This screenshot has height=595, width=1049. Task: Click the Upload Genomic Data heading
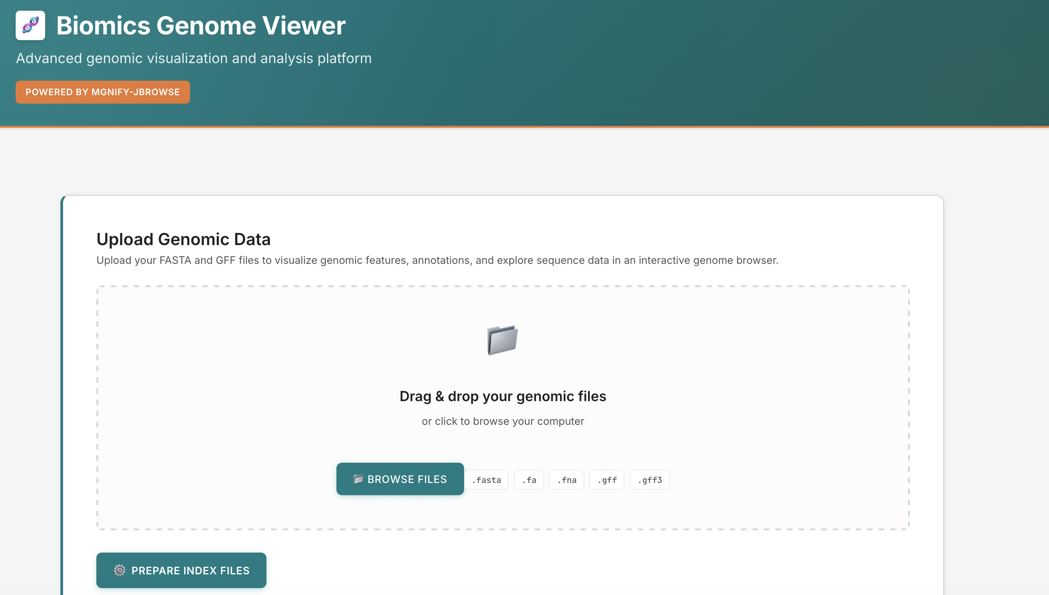[x=183, y=239]
